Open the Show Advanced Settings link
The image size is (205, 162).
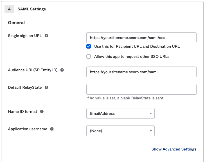[174, 149]
